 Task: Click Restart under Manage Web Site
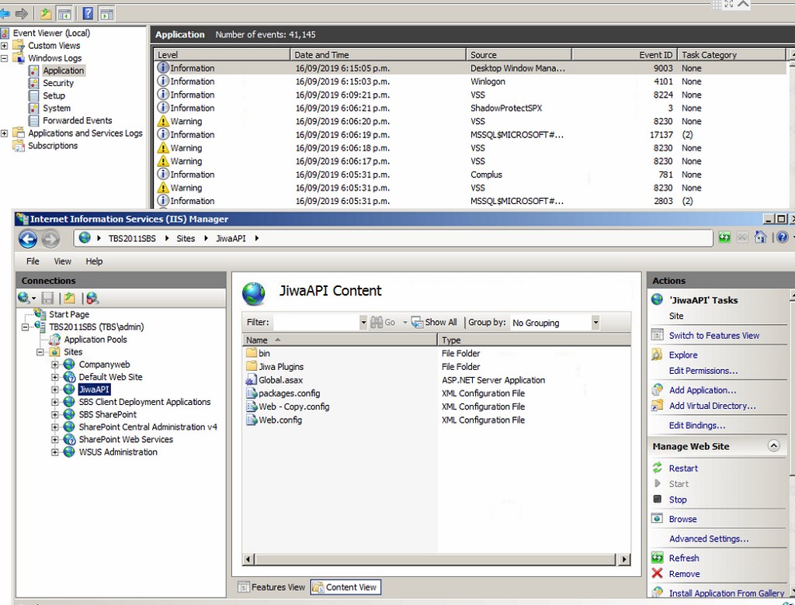point(683,468)
